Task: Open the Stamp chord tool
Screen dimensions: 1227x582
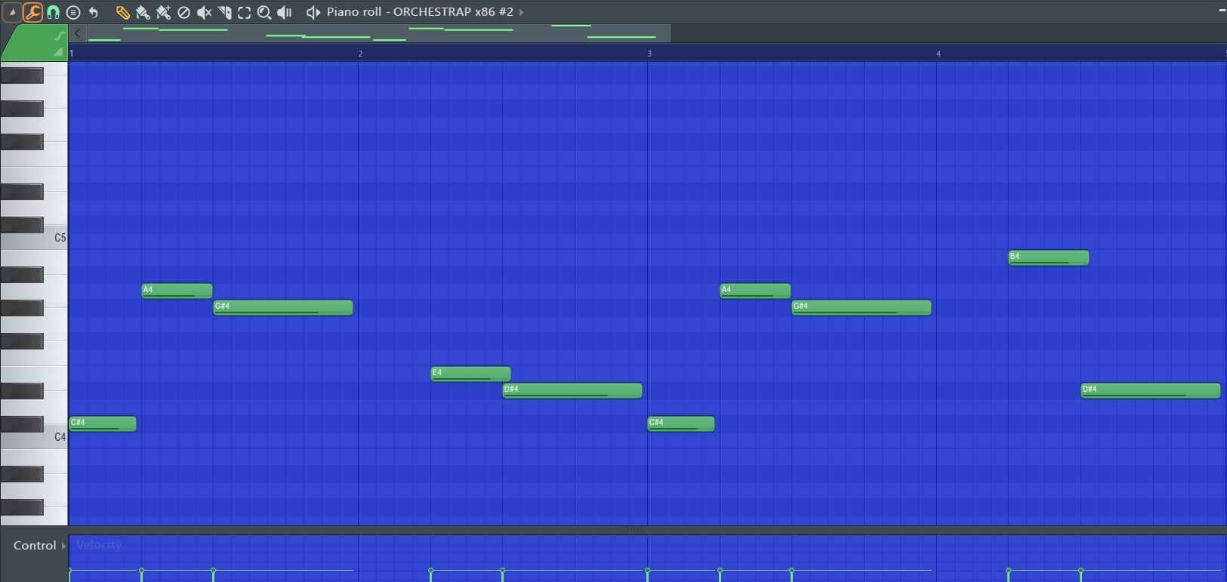Action: pyautogui.click(x=73, y=12)
